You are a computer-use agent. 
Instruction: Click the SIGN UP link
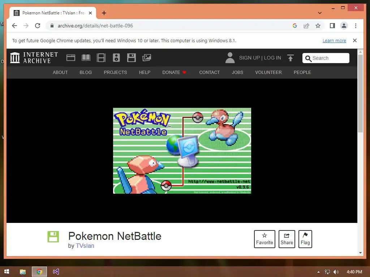tap(249, 58)
